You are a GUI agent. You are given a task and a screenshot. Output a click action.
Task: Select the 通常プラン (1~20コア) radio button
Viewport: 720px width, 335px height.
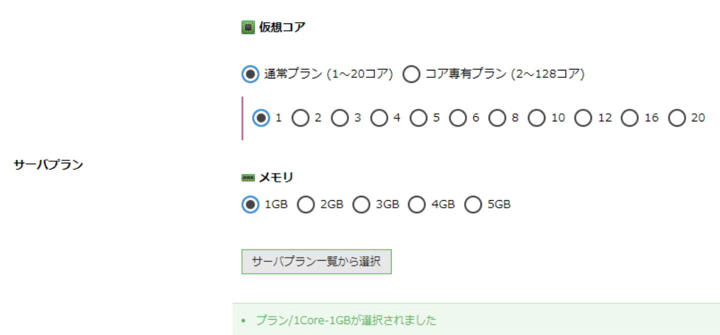tap(250, 74)
